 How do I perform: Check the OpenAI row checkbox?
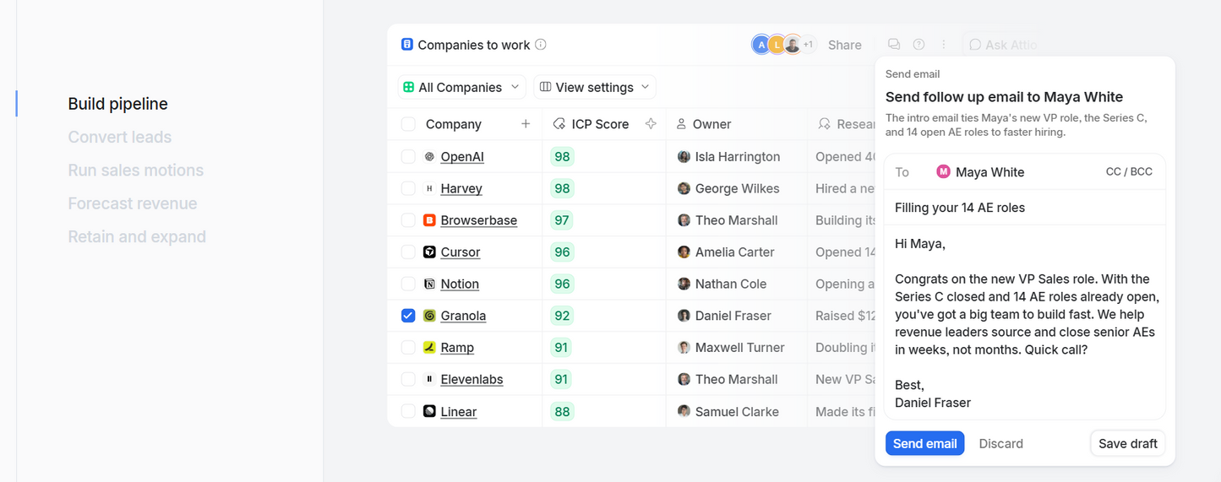(x=408, y=157)
